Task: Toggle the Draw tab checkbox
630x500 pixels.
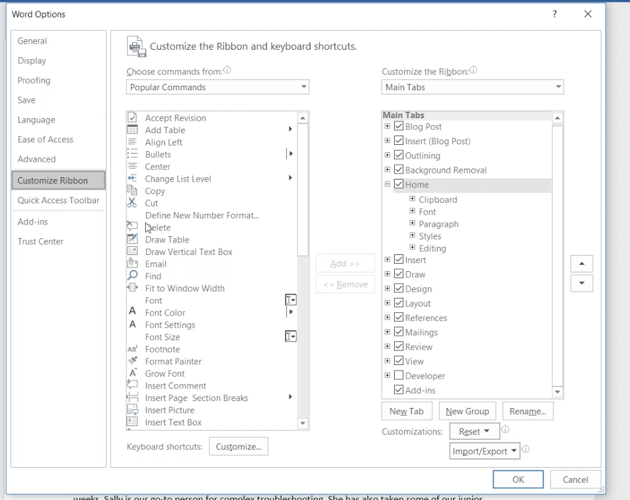Action: [398, 274]
